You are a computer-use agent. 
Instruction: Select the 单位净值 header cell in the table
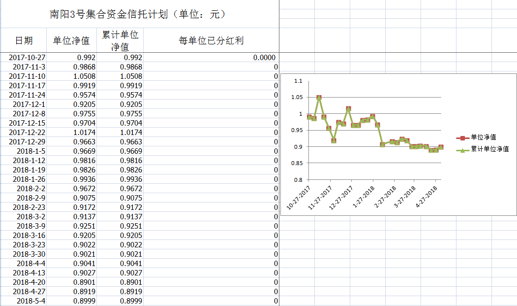71,40
